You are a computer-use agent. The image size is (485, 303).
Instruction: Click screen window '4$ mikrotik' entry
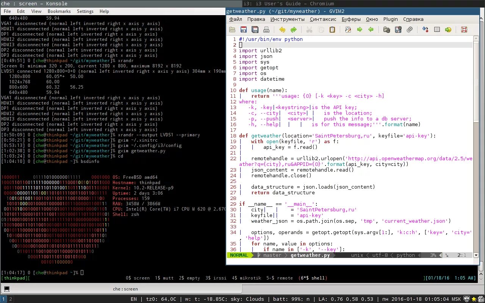(247, 278)
